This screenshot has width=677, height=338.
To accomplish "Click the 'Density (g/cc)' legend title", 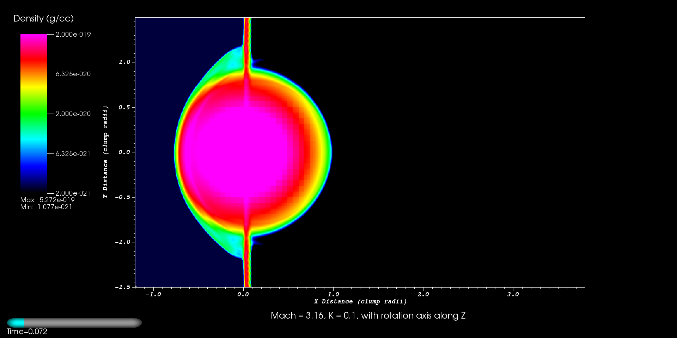I will point(43,19).
